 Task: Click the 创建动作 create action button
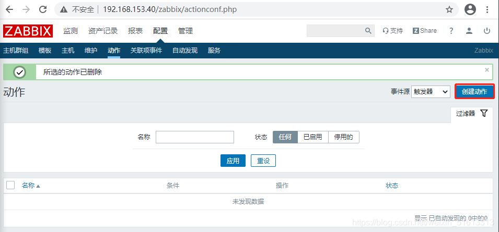474,92
